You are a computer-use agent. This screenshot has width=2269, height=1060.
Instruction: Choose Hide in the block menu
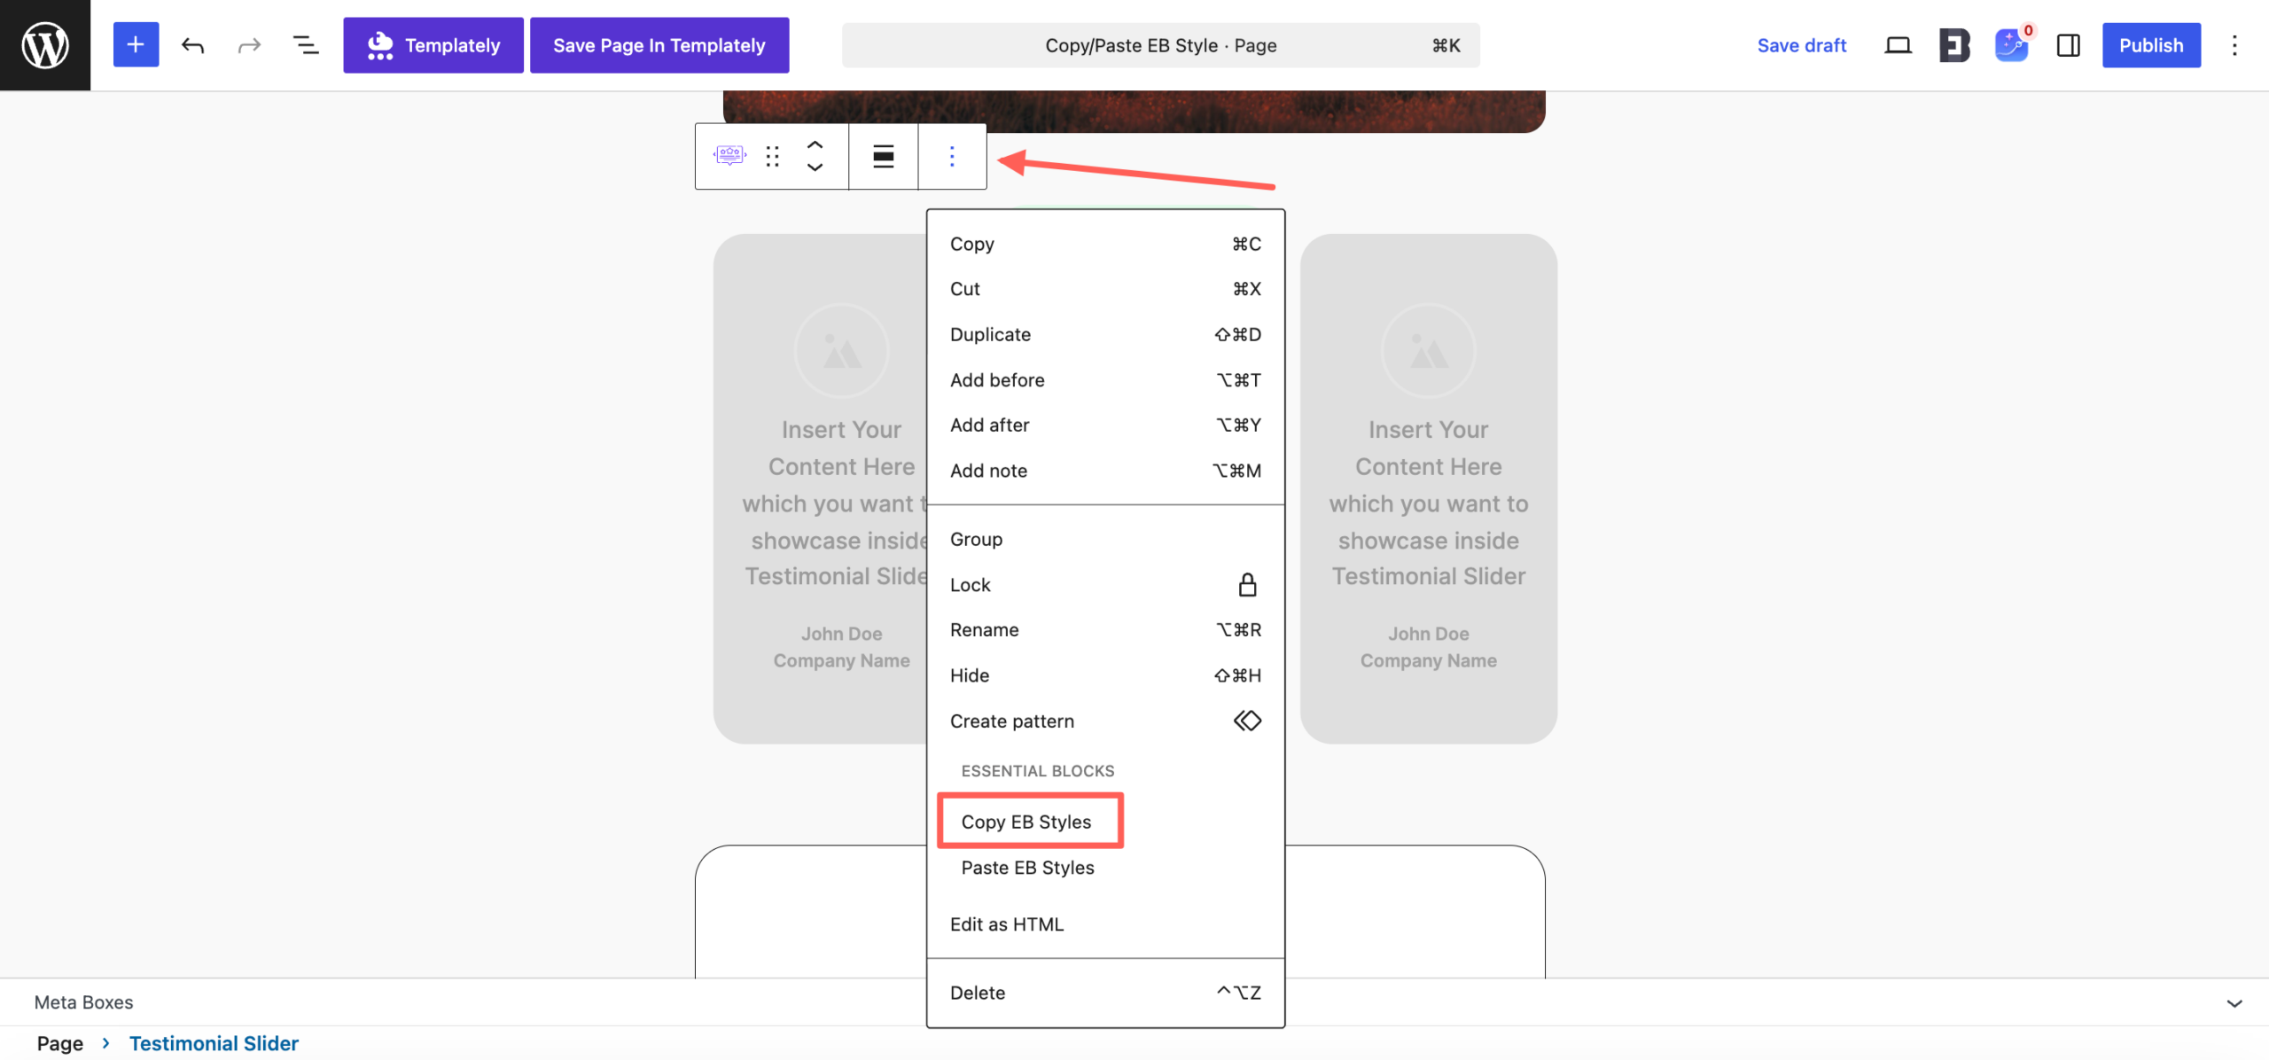click(1105, 675)
